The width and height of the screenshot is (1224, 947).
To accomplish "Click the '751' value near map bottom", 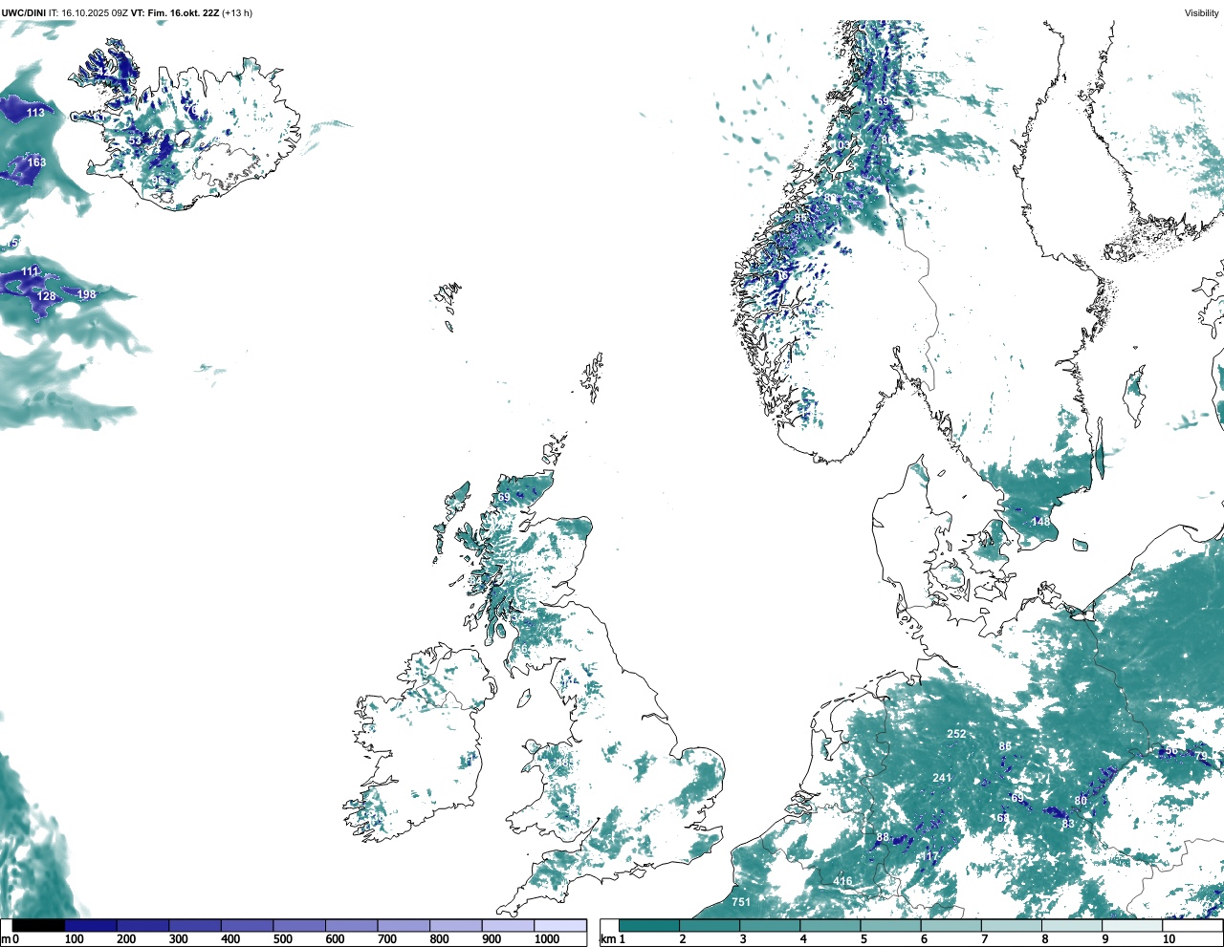I will pyautogui.click(x=741, y=902).
